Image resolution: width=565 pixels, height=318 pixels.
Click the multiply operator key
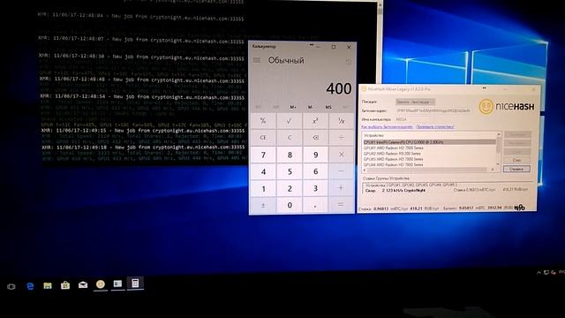click(x=341, y=155)
